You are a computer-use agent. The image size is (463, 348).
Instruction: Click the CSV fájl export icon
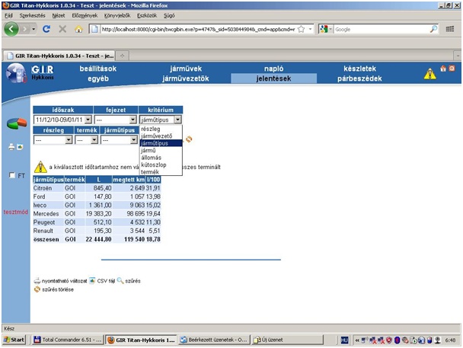click(92, 281)
